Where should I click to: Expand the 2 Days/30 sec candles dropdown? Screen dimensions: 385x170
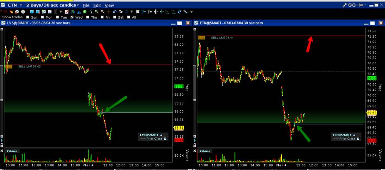(78, 5)
